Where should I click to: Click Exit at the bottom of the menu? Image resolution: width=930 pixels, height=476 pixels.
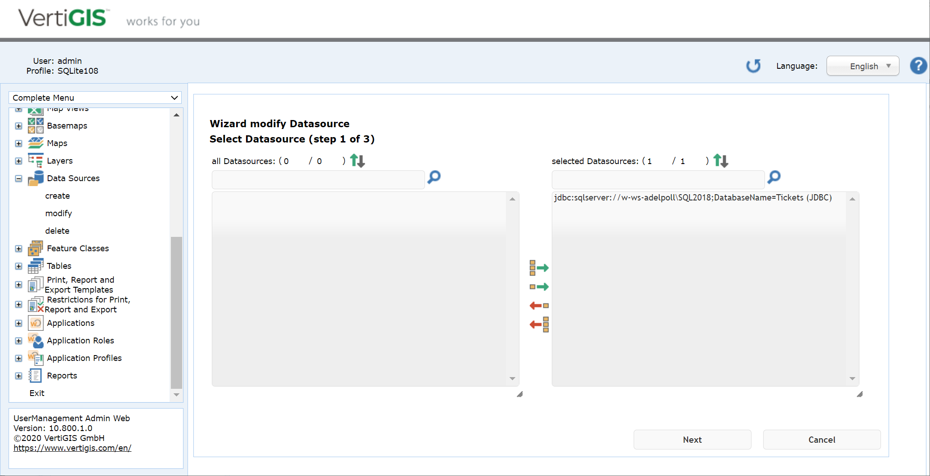[36, 393]
